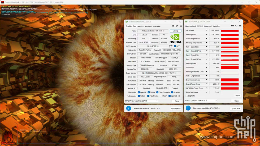Click refresh icon in left GPU-Z window
The width and height of the screenshot is (260, 146).
[x=177, y=26]
